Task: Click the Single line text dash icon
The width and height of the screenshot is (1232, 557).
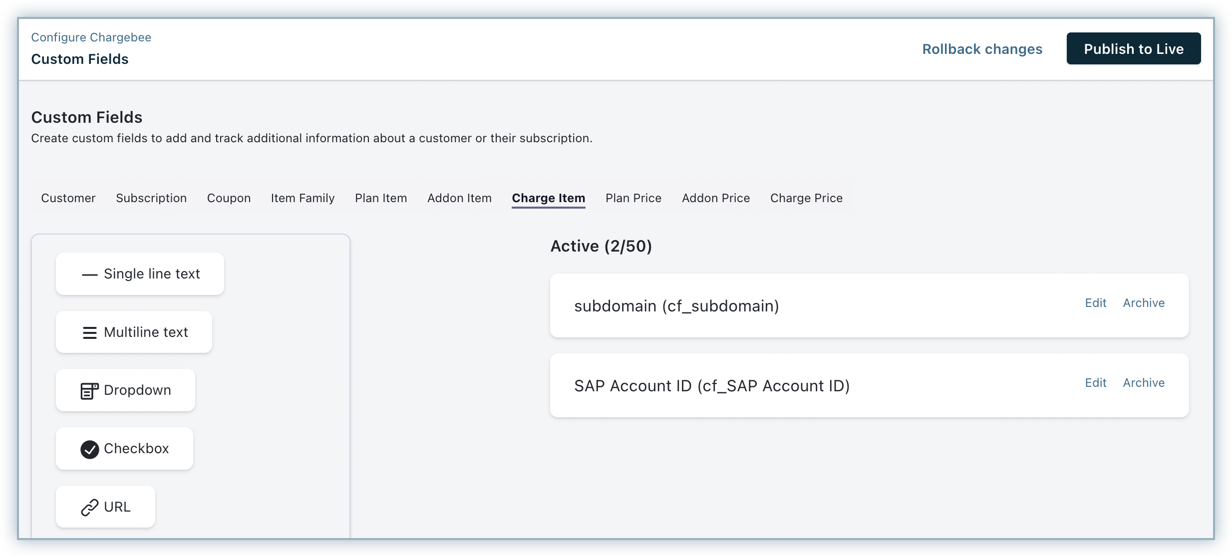Action: click(89, 275)
